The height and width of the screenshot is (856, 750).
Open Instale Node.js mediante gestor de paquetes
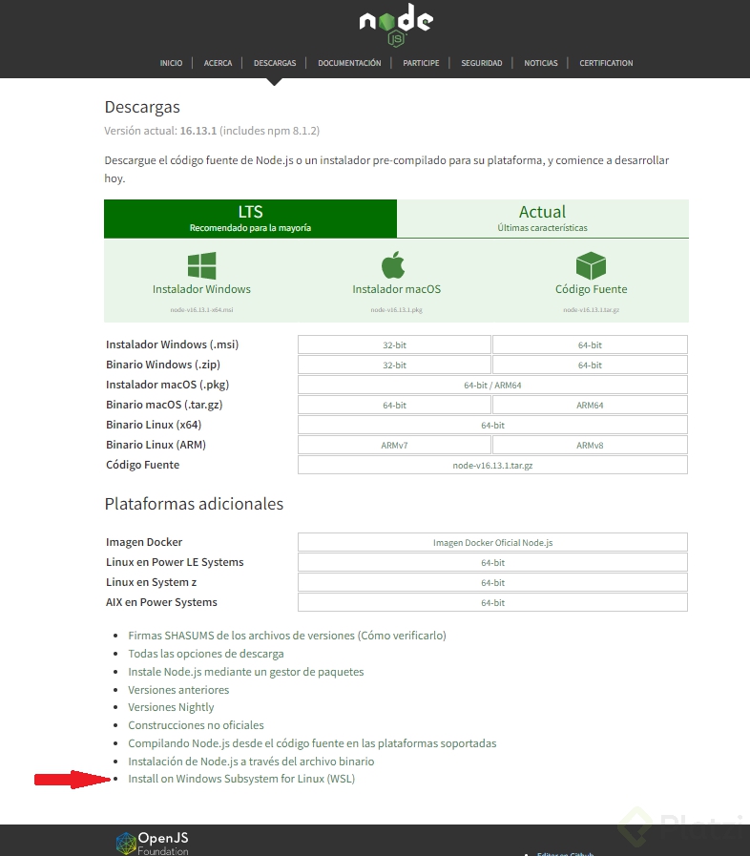click(x=245, y=672)
